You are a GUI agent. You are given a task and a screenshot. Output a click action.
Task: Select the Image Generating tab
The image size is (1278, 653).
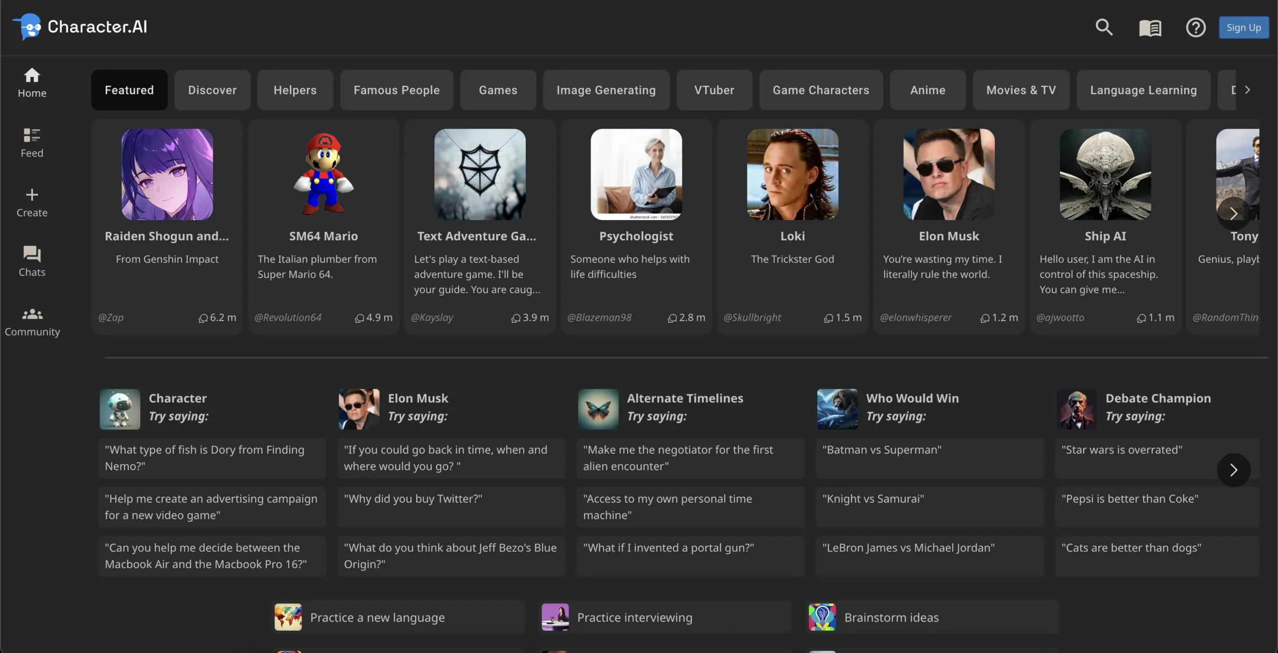[606, 90]
